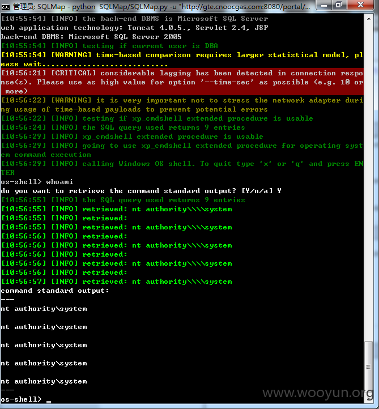
Task: Click 'do you want to retrieve' prompt line
Action: (141, 191)
